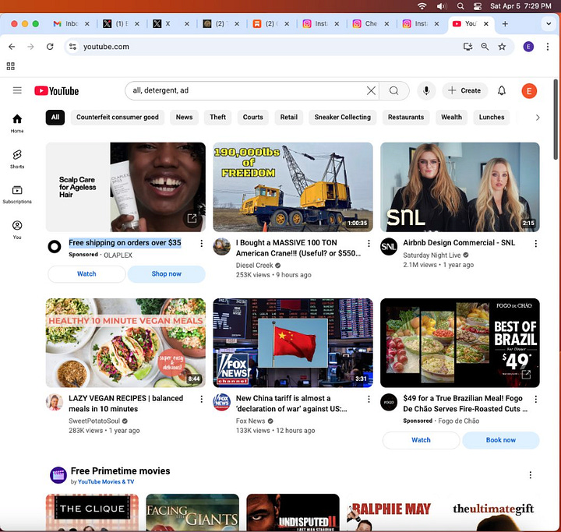Open options for Airbnb Design Commercial video
Viewport: 561px width, 532px height.
point(535,244)
